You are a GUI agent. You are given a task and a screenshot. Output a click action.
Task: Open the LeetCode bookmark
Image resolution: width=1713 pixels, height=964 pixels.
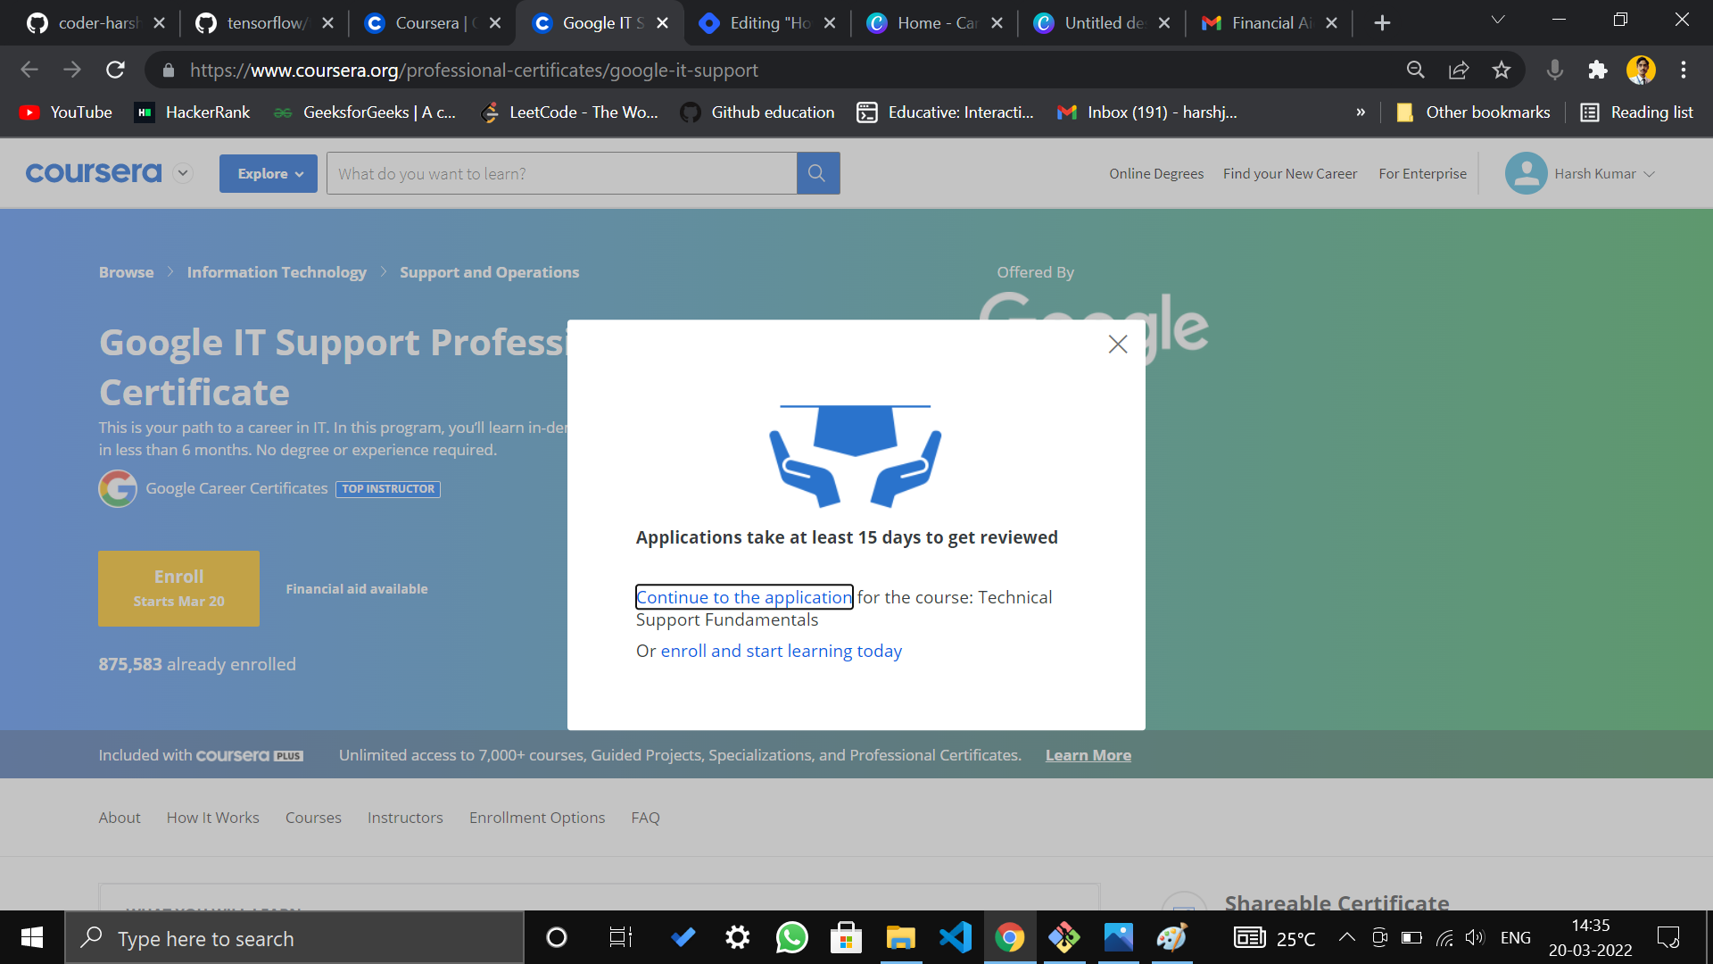click(x=569, y=112)
